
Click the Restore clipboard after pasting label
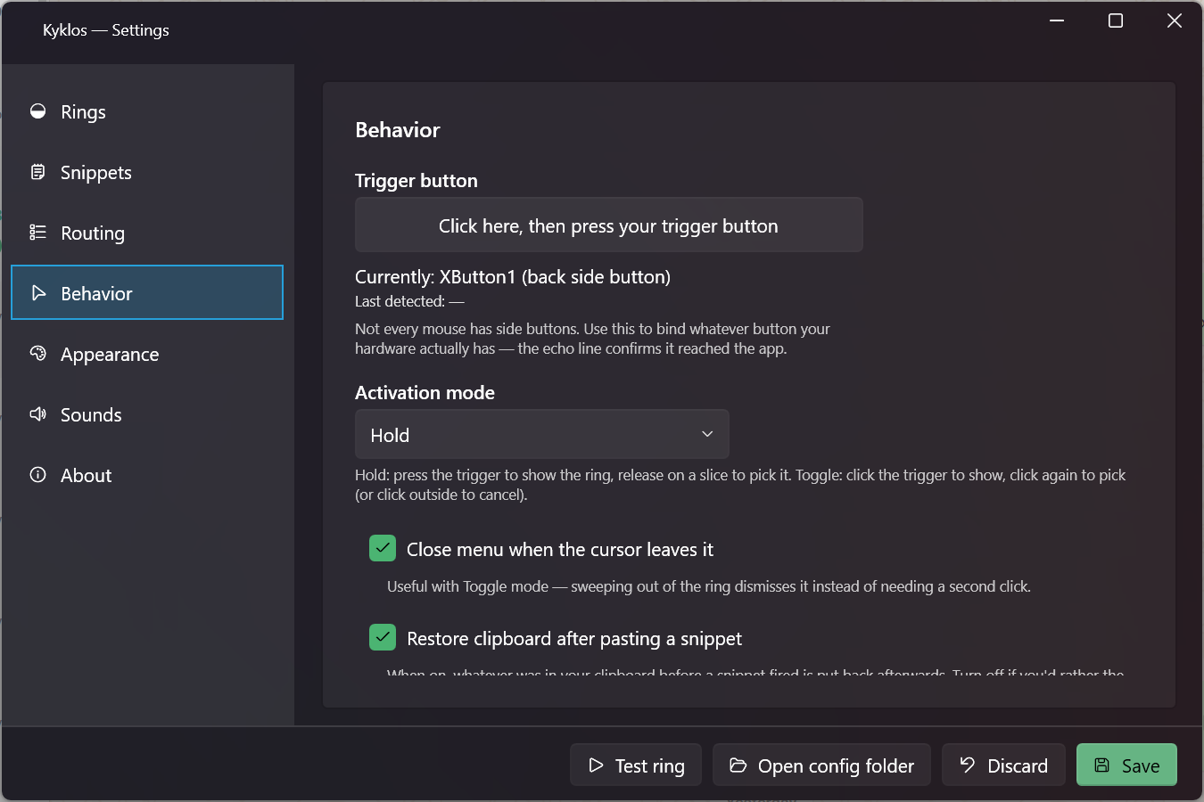point(574,639)
